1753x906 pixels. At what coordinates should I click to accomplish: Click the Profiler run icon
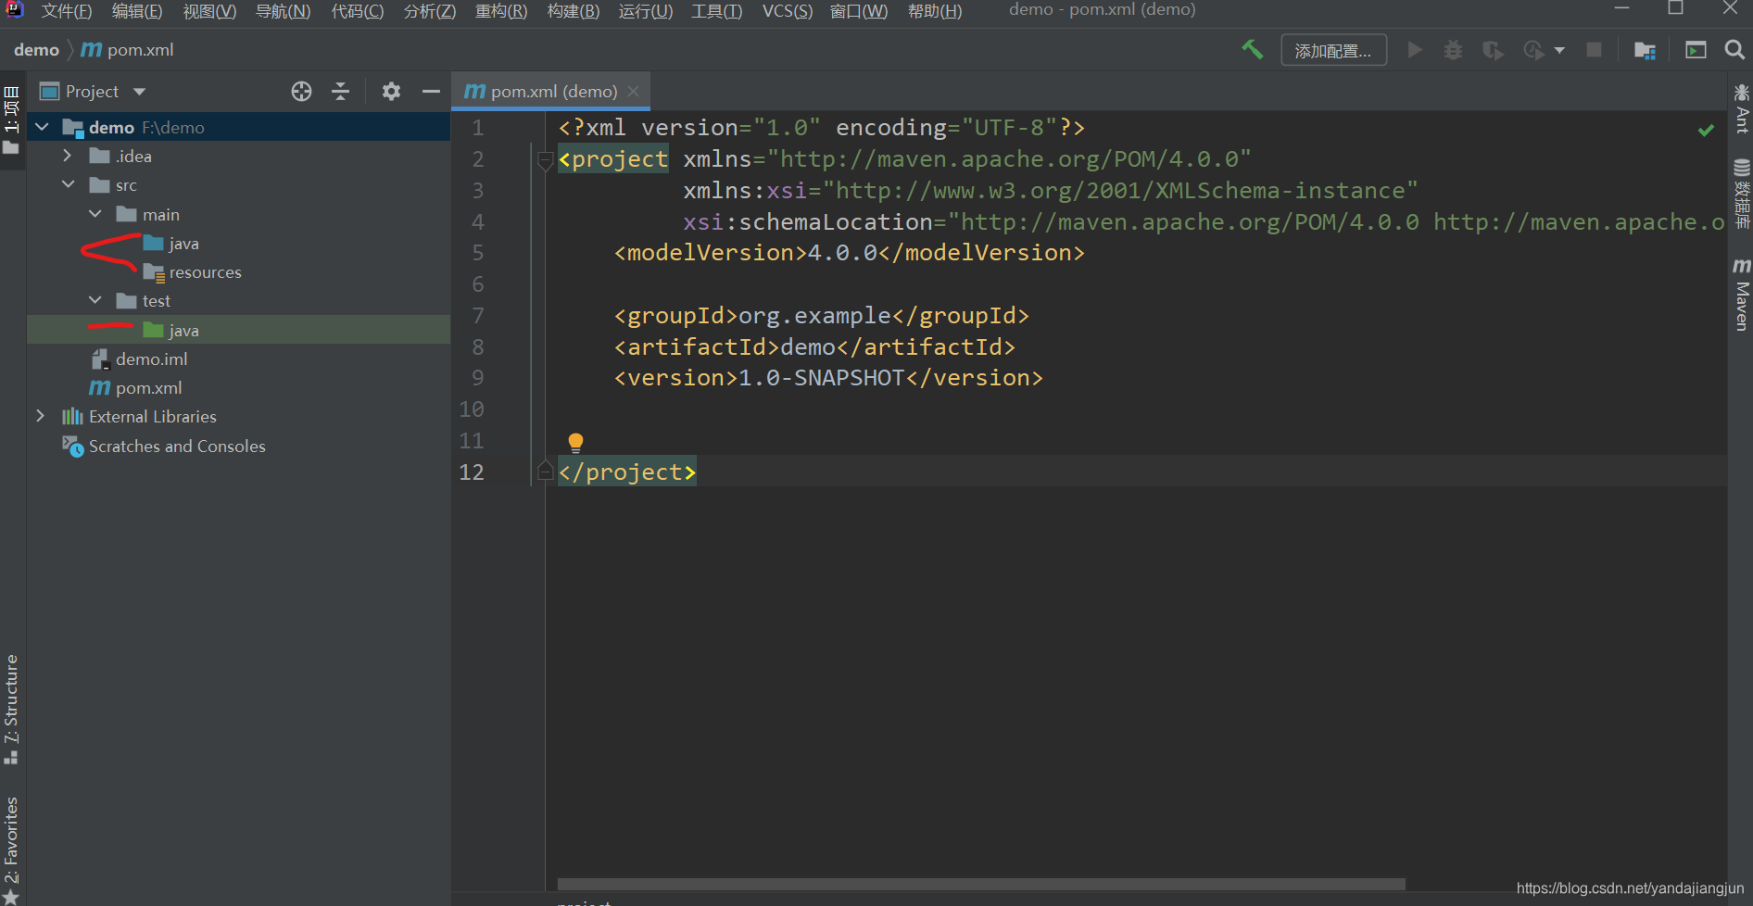(x=1534, y=50)
